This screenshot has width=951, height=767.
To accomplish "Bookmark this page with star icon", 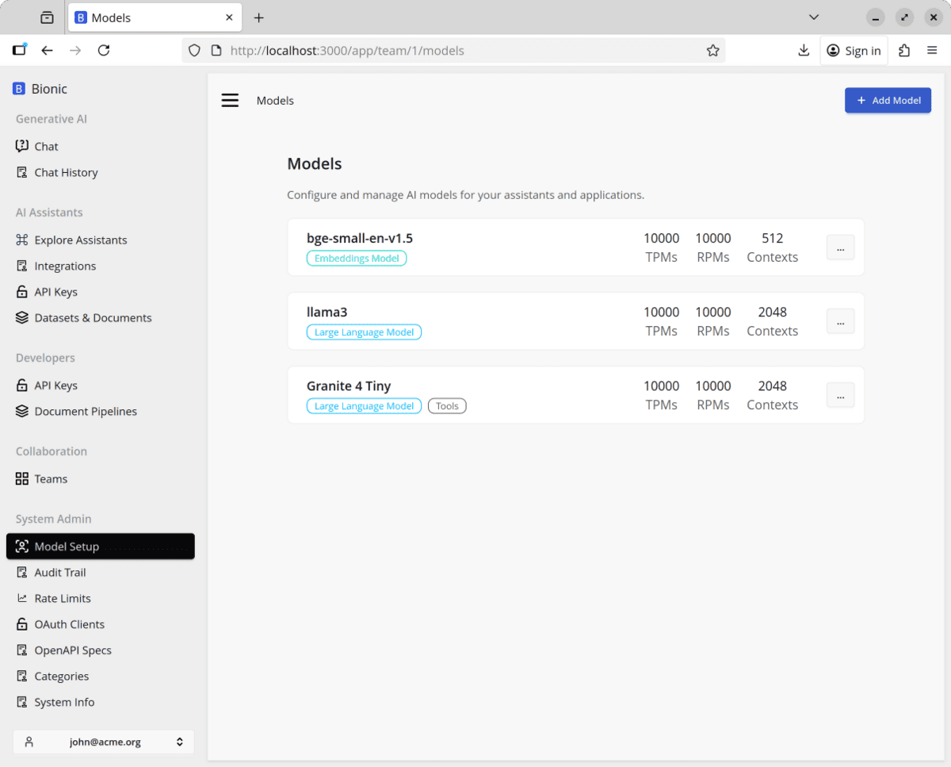I will click(712, 51).
